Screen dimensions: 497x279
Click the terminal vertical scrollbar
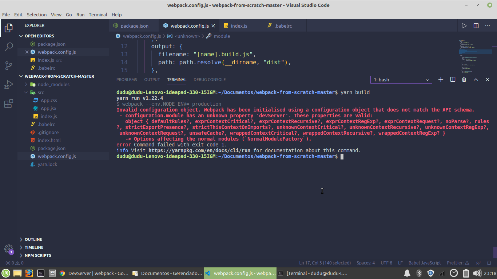pyautogui.click(x=495, y=252)
